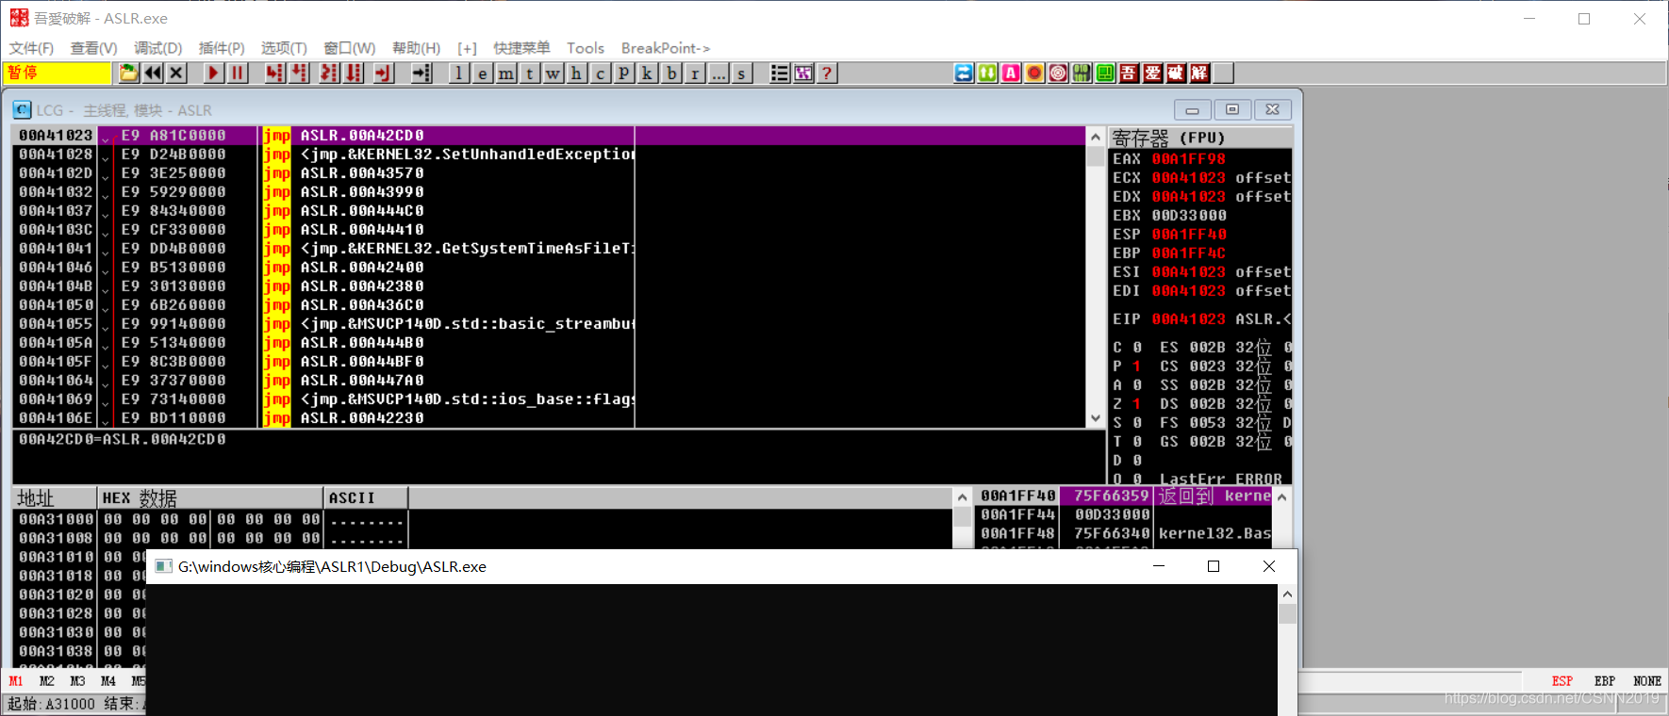
Task: Click the ASCII column header
Action: (x=366, y=497)
